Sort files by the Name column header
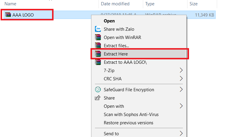 click(x=11, y=4)
